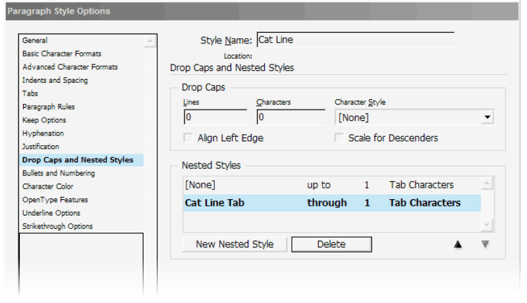Open Indents and Spacing category
This screenshot has height=303, width=527.
point(55,80)
